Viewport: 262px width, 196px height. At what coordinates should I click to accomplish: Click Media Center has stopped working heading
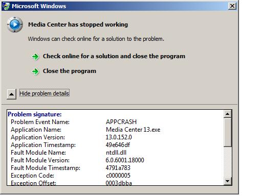click(x=78, y=24)
